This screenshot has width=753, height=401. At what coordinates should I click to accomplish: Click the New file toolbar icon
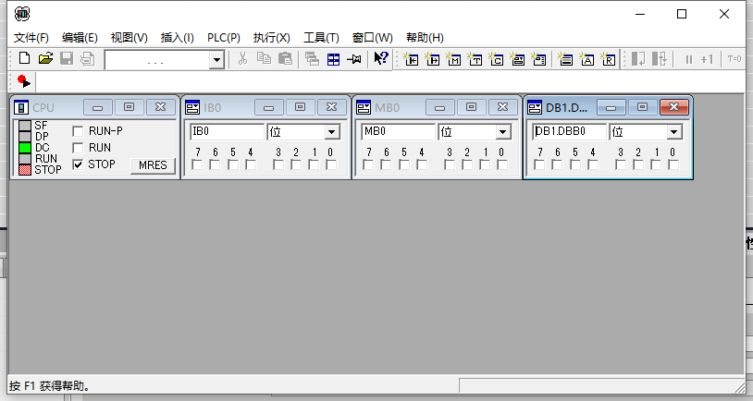[x=24, y=59]
